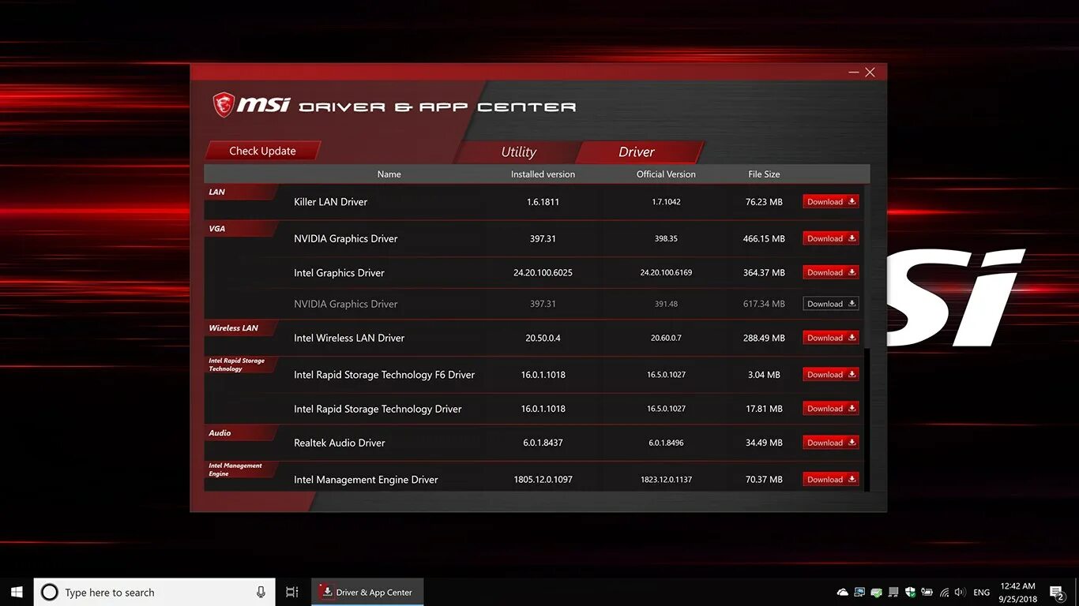Click file size 466.15 MB
Viewport: 1079px width, 606px height.
click(764, 238)
